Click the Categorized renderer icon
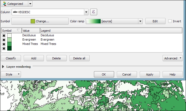 pos(5,4)
